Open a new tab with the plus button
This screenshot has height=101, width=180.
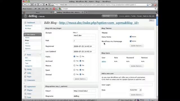pos(87,12)
